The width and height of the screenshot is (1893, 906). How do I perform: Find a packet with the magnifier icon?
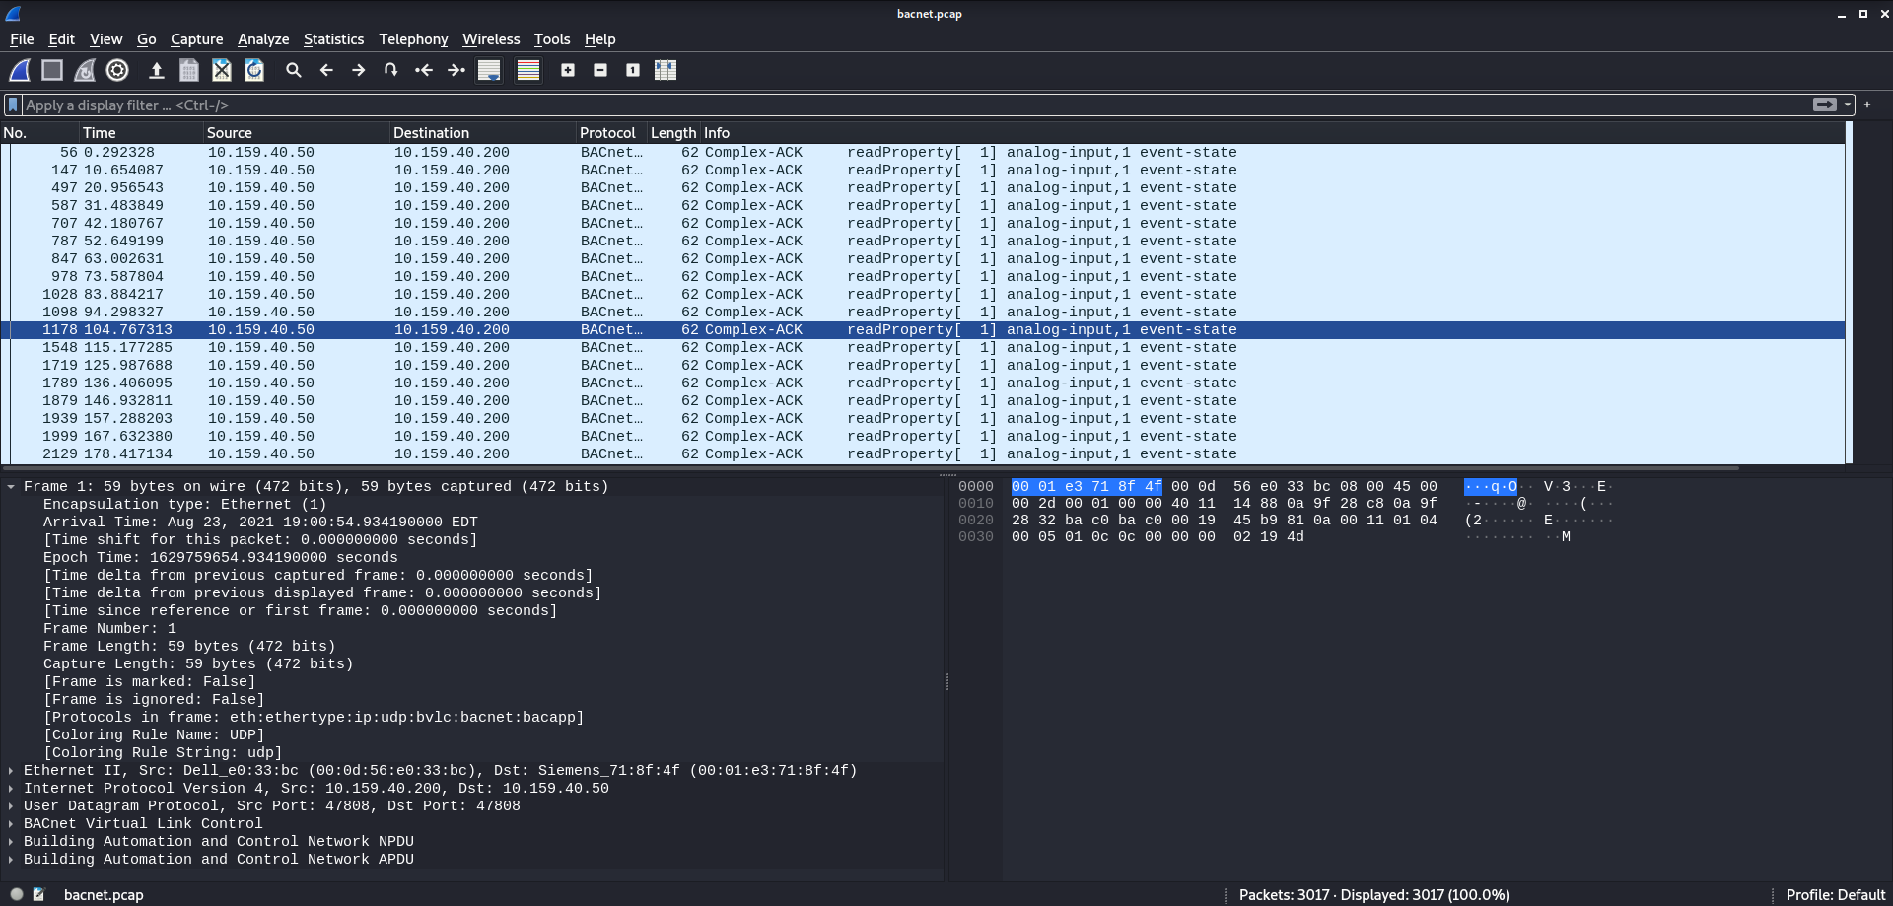click(x=294, y=70)
